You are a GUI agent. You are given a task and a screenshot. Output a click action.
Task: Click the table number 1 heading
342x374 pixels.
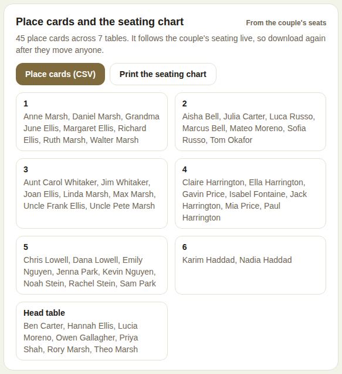pyautogui.click(x=26, y=103)
